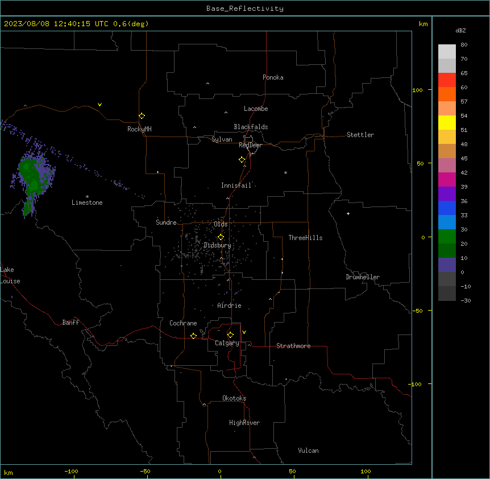Viewport: 490px width, 479px height.
Task: Click the blue 36 dBZ color swatch
Action: [x=447, y=208]
